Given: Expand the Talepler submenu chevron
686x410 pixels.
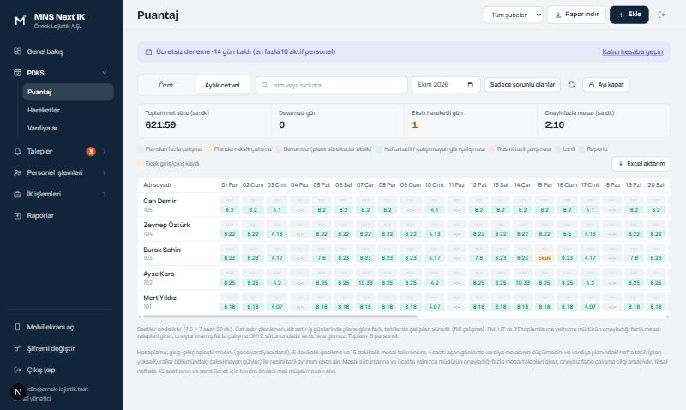Looking at the screenshot, I should click(105, 152).
